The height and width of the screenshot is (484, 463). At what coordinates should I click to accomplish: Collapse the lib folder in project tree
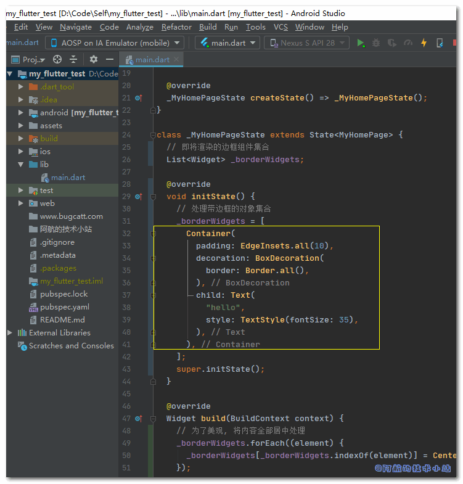tap(21, 165)
